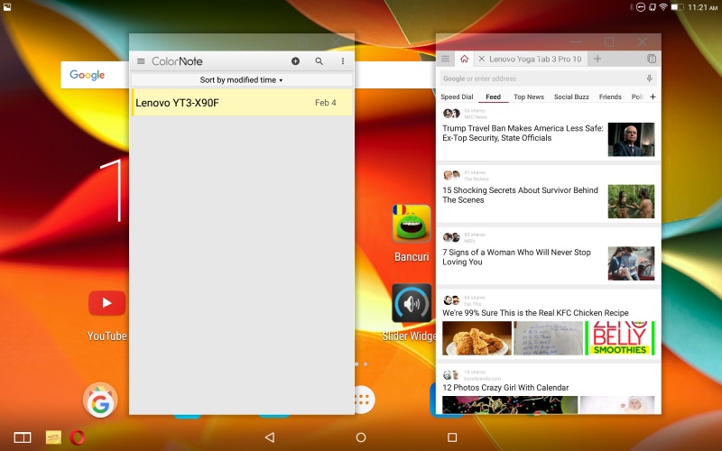Open Opera browser side menu

coord(445,59)
